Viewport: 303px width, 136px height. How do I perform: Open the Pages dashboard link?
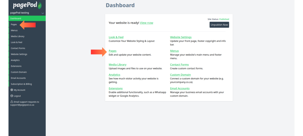click(x=113, y=51)
